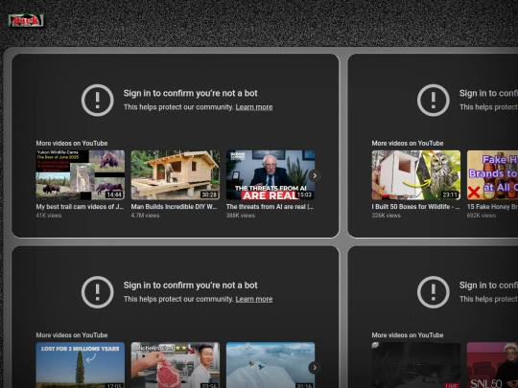Show next videos arrow in top-left panel
The width and height of the screenshot is (518, 388).
[315, 176]
